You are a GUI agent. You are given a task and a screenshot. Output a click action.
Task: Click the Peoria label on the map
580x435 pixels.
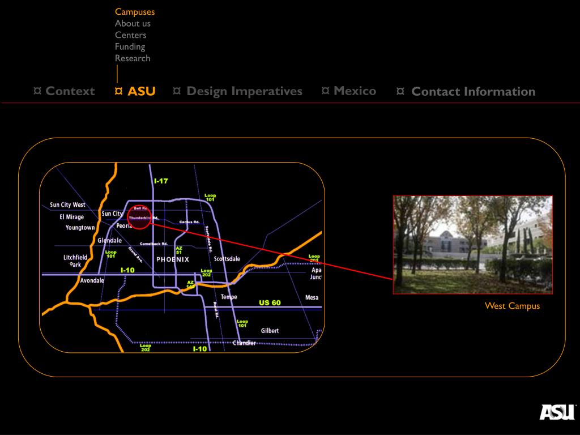click(124, 225)
